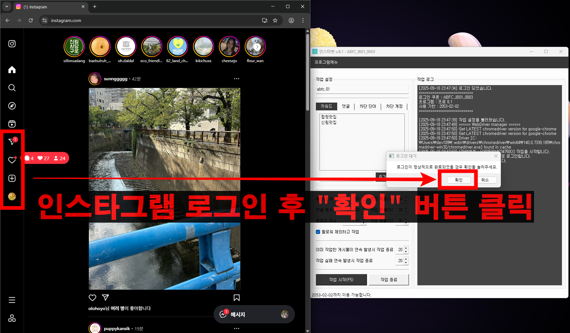Image resolution: width=570 pixels, height=333 pixels.
Task: Open Reels in Instagram sidebar
Action: [12, 124]
